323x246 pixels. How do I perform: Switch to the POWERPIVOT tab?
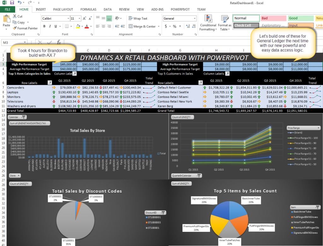coord(180,9)
